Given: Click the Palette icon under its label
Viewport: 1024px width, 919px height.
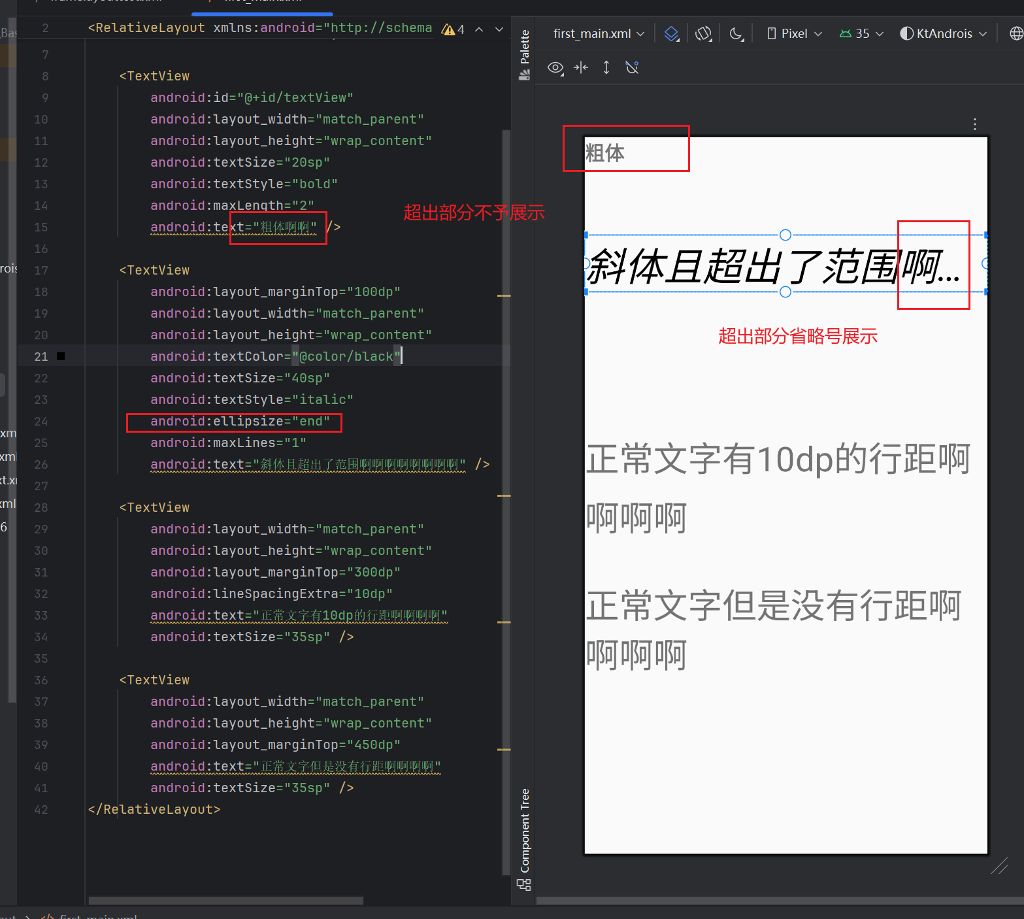Looking at the screenshot, I should (x=524, y=75).
